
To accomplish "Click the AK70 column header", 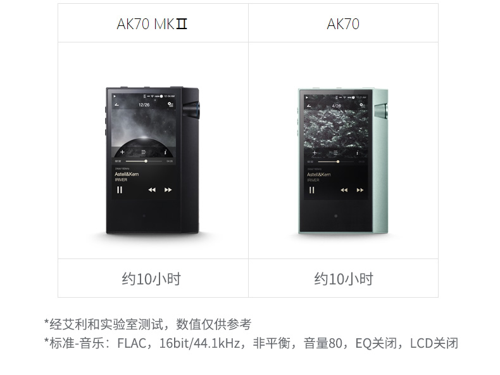I will tap(343, 24).
